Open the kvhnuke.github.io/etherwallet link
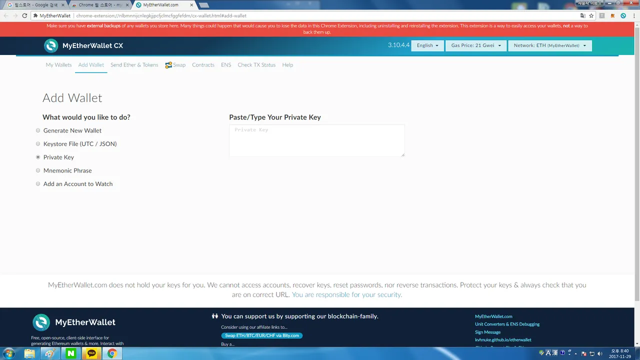The height and width of the screenshot is (360, 640). (503, 340)
